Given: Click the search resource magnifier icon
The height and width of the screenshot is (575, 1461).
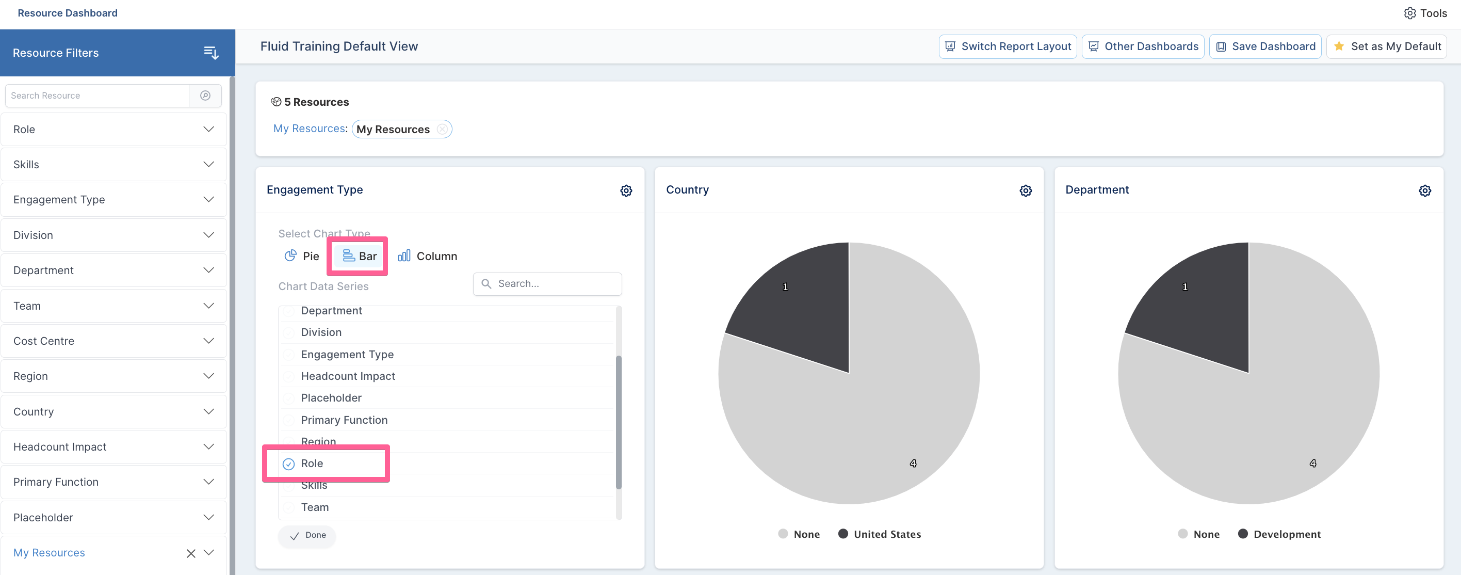Looking at the screenshot, I should [205, 95].
